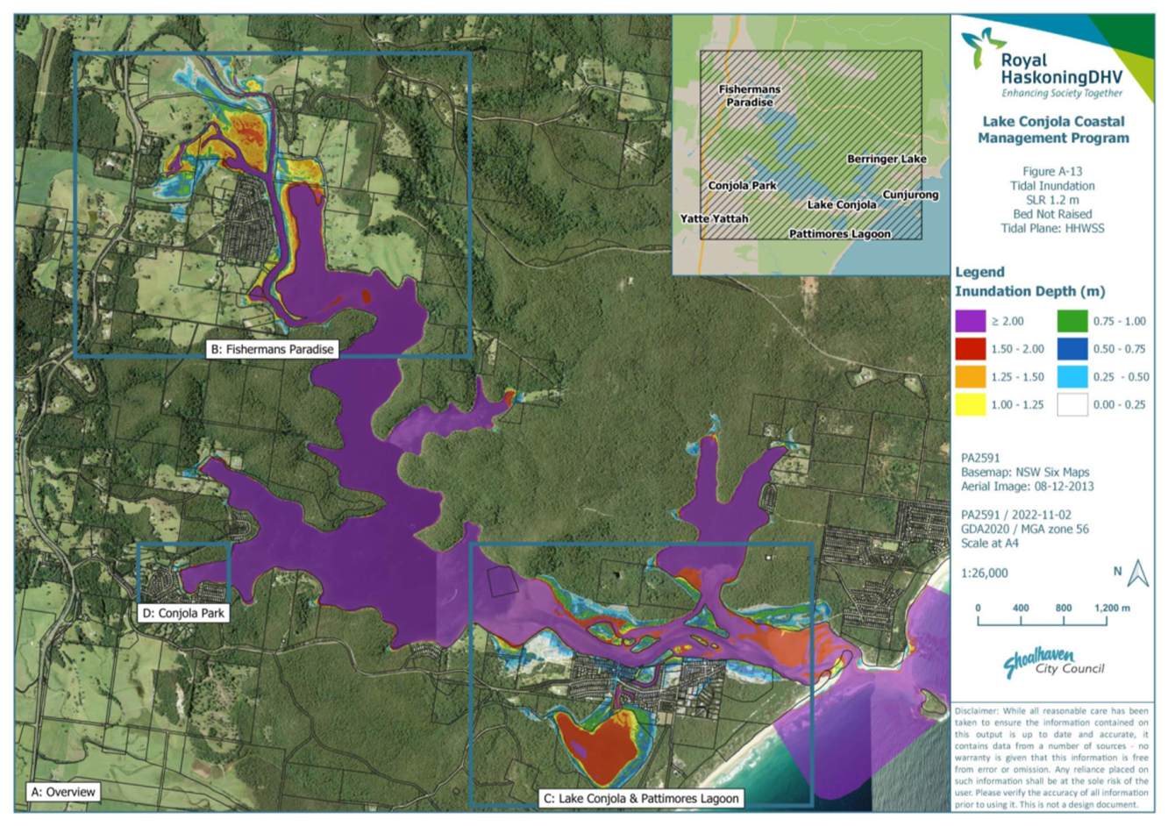Select the purple ≥ 2.00 legend swatch
This screenshot has width=1168, height=826.
(970, 322)
